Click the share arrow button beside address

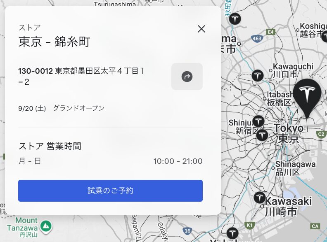click(x=187, y=77)
